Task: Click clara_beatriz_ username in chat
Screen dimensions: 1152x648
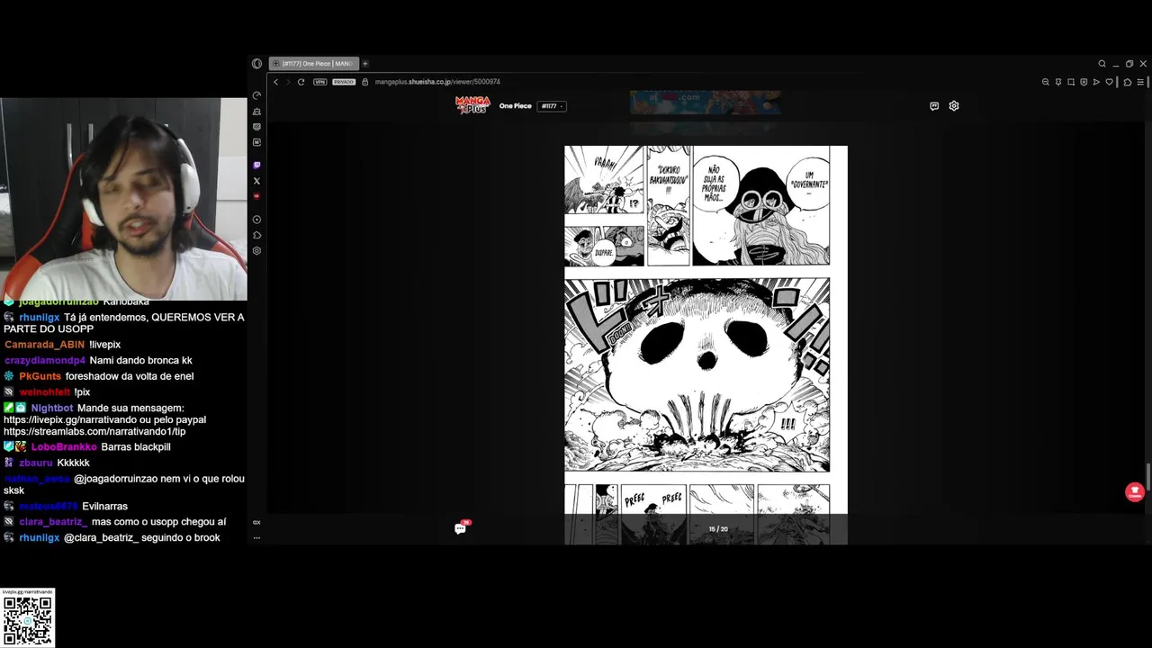Action: [x=53, y=522]
